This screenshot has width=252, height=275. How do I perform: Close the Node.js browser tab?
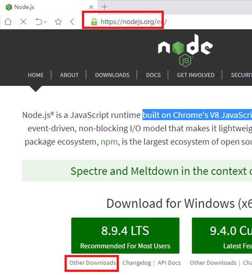pos(91,7)
